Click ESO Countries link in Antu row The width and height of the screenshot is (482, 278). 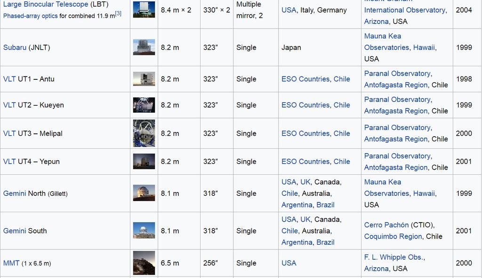[x=305, y=79]
